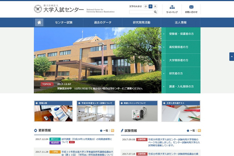234x156 pixels.
Task: Click 試験情報 tag on 2017.07.18 entry
Action: pos(142,154)
